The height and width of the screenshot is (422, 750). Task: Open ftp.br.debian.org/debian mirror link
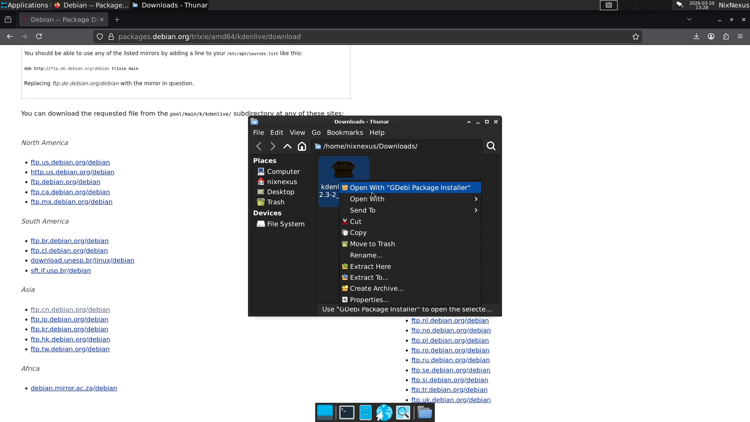coord(69,241)
